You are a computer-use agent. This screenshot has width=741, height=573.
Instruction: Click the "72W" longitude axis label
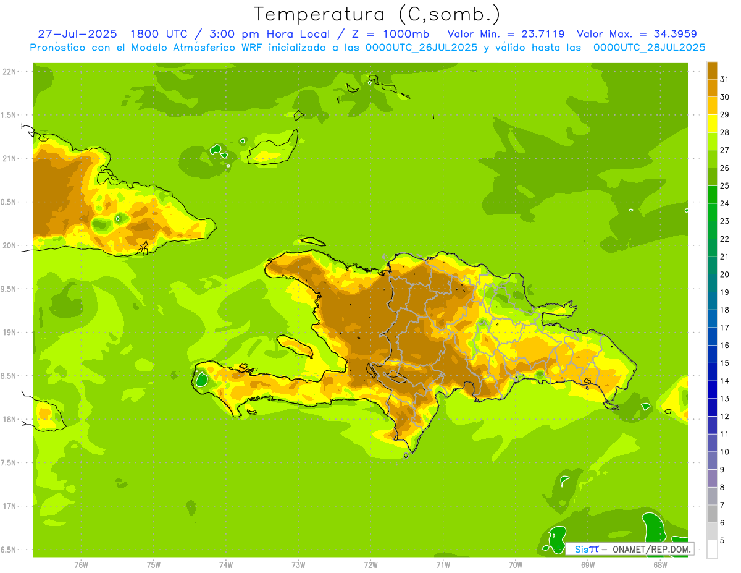tap(371, 565)
